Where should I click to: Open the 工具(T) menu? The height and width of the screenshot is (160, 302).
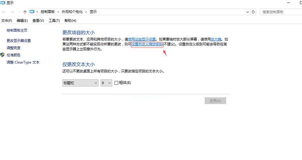coord(54,20)
